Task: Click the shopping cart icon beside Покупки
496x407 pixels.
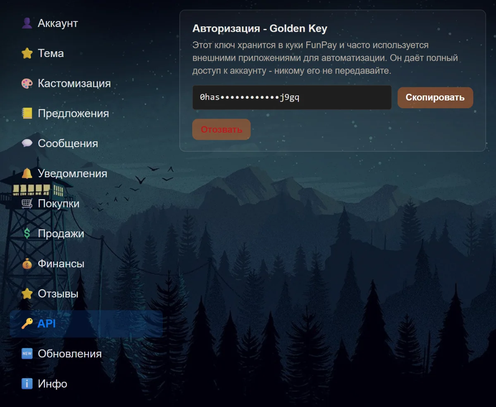Action: click(27, 204)
